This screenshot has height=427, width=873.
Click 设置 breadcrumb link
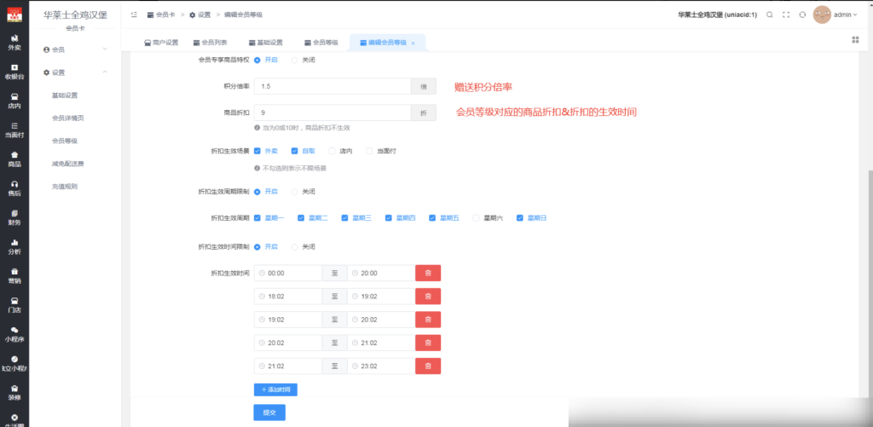click(x=199, y=15)
